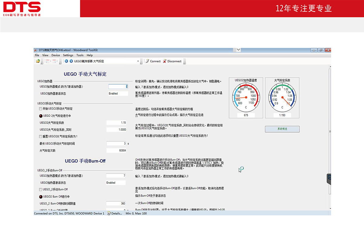Open Details... in the status bar
Image resolution: width=364 pixels, height=243 pixels.
pyautogui.click(x=115, y=214)
